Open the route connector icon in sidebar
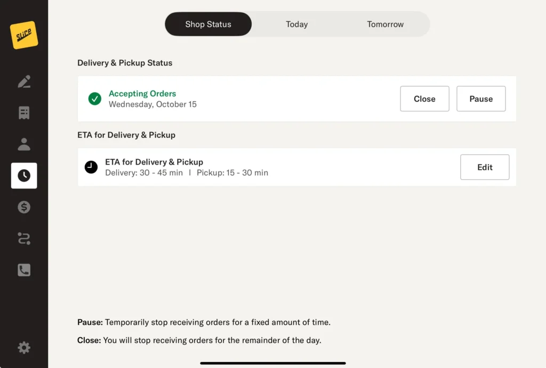 click(x=24, y=239)
